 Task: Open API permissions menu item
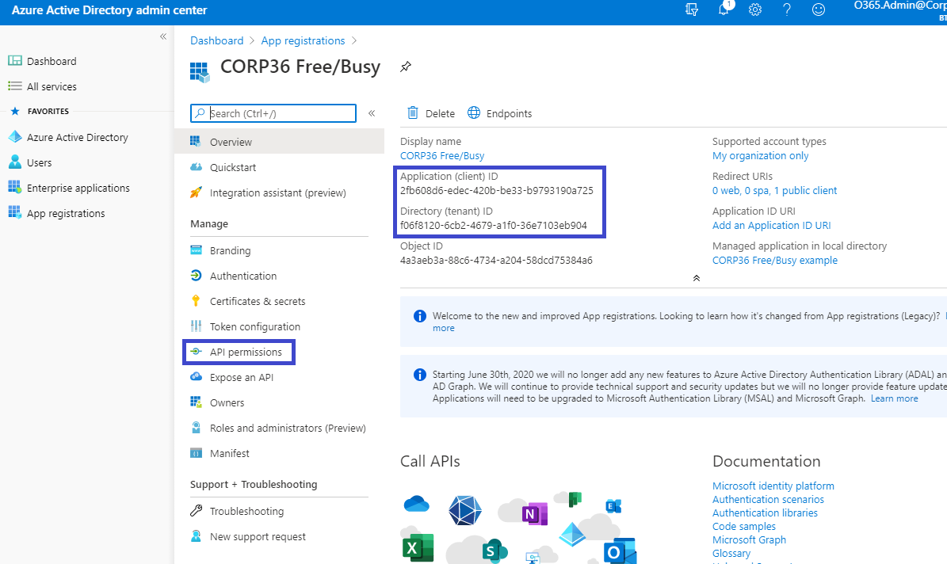point(246,352)
